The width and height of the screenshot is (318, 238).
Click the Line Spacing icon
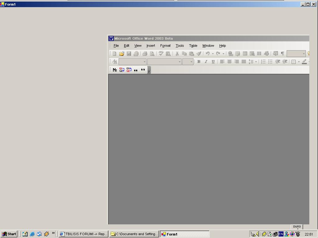pyautogui.click(x=251, y=62)
